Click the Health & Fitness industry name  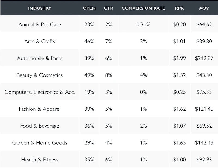click(x=40, y=160)
